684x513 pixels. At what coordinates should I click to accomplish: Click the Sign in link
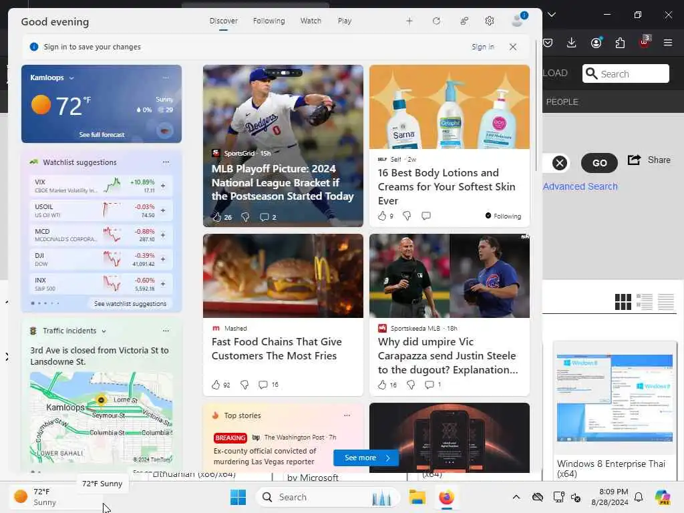483,47
